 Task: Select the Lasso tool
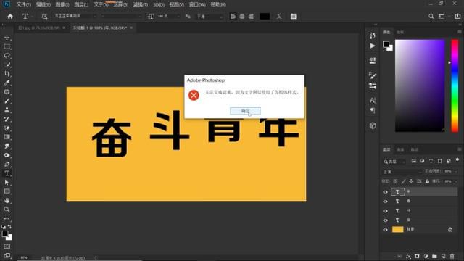point(7,56)
